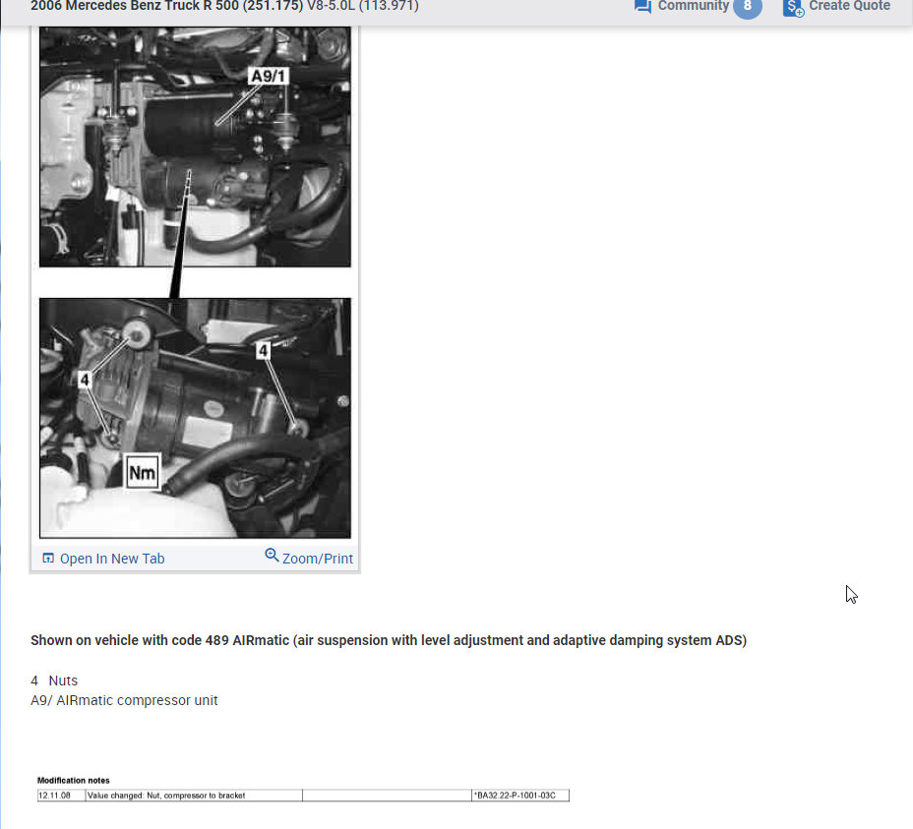913x829 pixels.
Task: Click the 4 Nuts callout reference
Action: pos(54,680)
